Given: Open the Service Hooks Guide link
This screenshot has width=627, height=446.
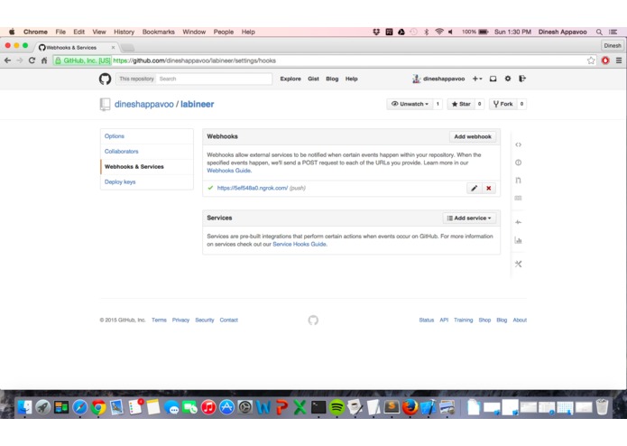Looking at the screenshot, I should [x=300, y=244].
